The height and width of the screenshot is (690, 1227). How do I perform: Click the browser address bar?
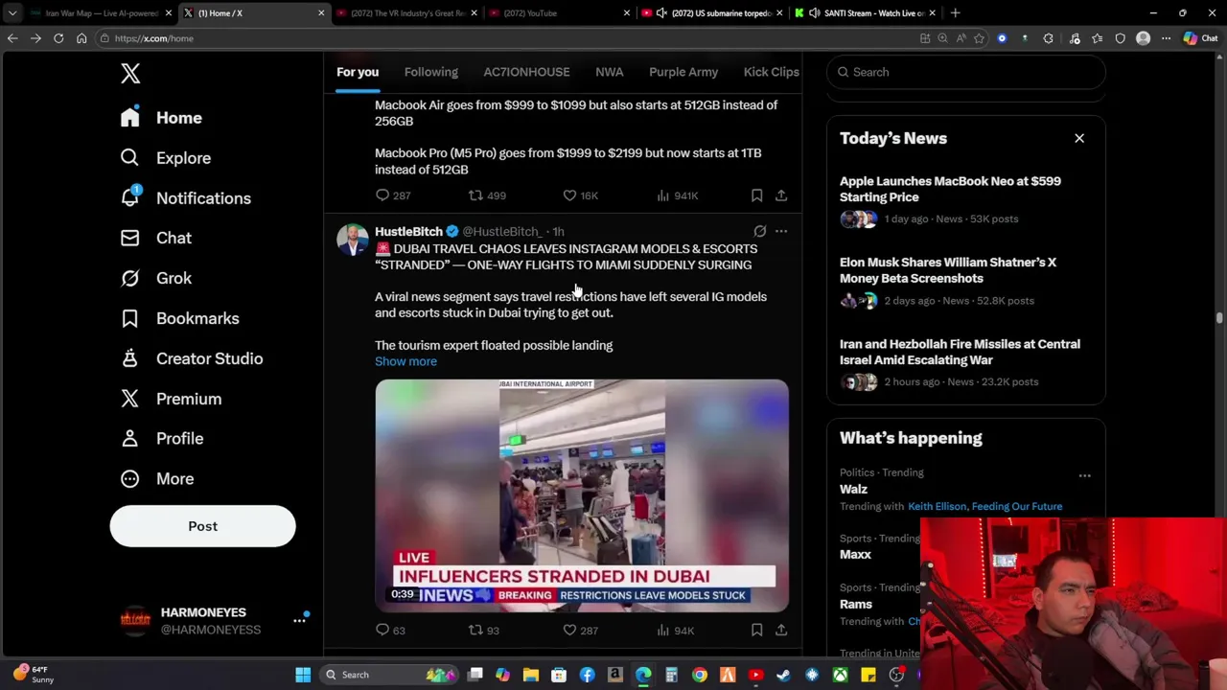[x=508, y=38]
